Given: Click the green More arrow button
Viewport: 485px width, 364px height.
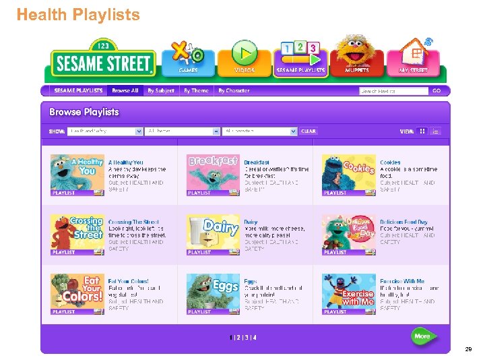Looking at the screenshot, I should click(424, 336).
